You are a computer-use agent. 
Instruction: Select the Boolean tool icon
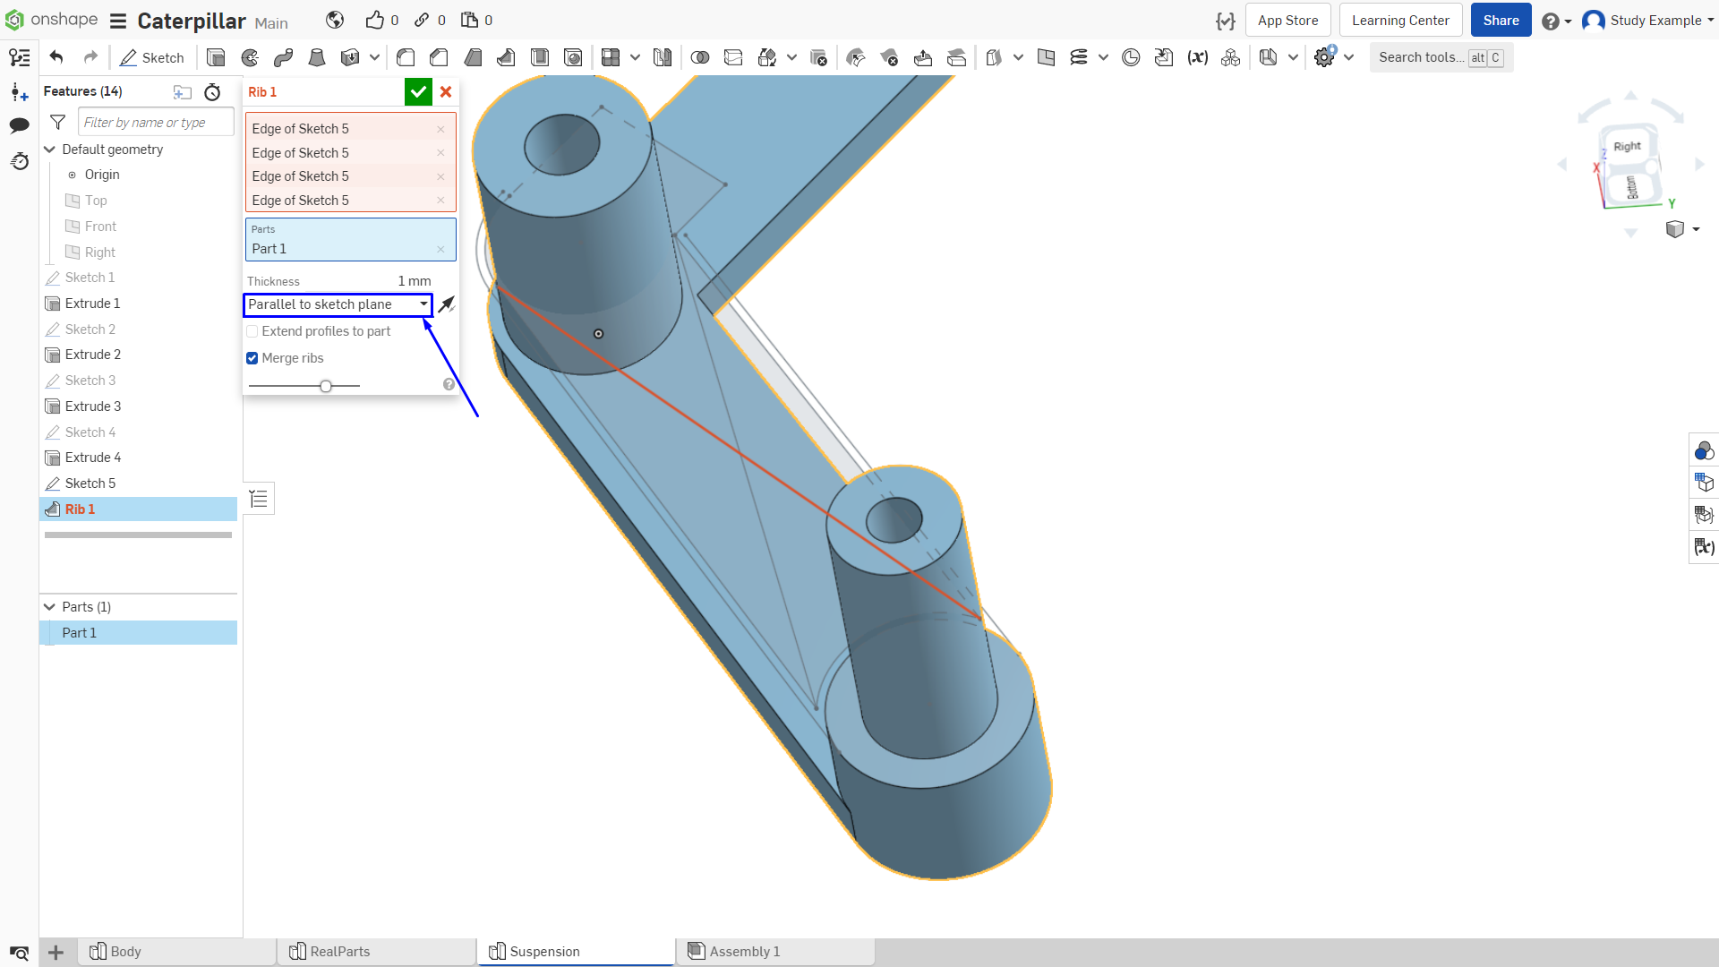(700, 57)
